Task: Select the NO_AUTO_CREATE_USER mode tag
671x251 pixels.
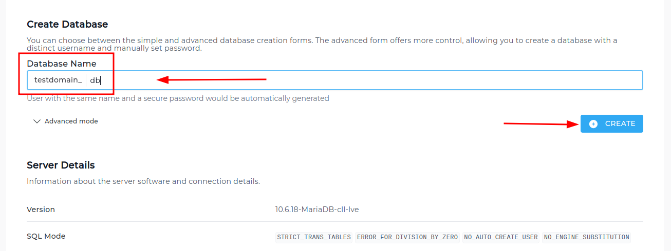Action: click(x=500, y=237)
